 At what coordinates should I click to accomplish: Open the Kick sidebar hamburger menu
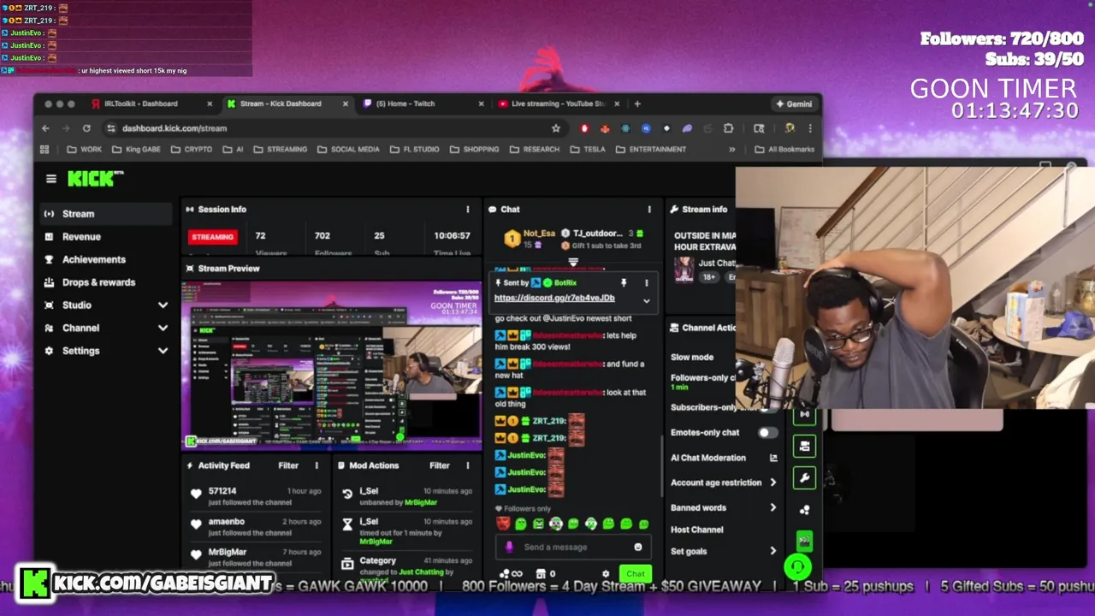point(50,179)
